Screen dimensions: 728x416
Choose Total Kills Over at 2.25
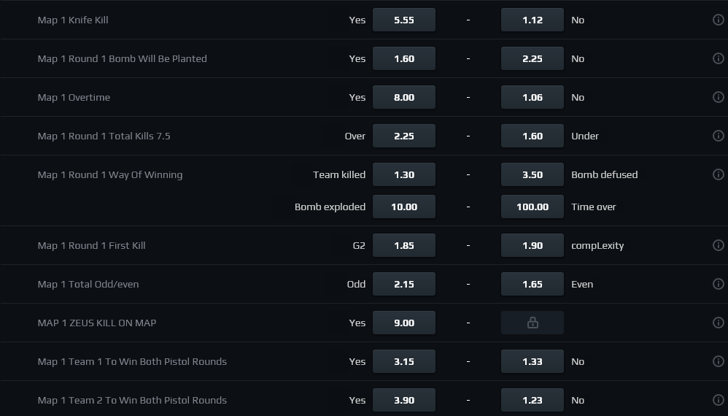404,136
